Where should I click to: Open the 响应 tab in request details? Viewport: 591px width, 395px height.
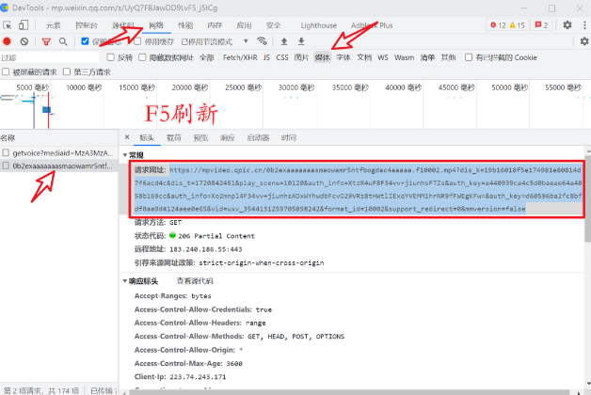pyautogui.click(x=227, y=137)
